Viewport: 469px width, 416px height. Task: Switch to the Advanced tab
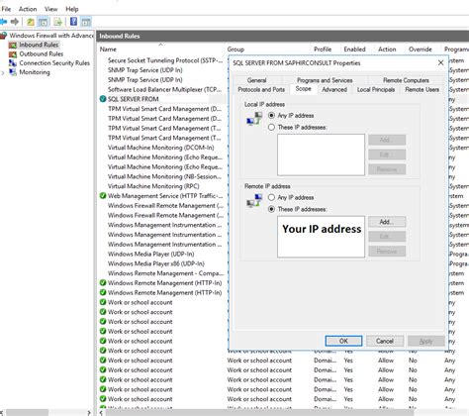coord(334,89)
